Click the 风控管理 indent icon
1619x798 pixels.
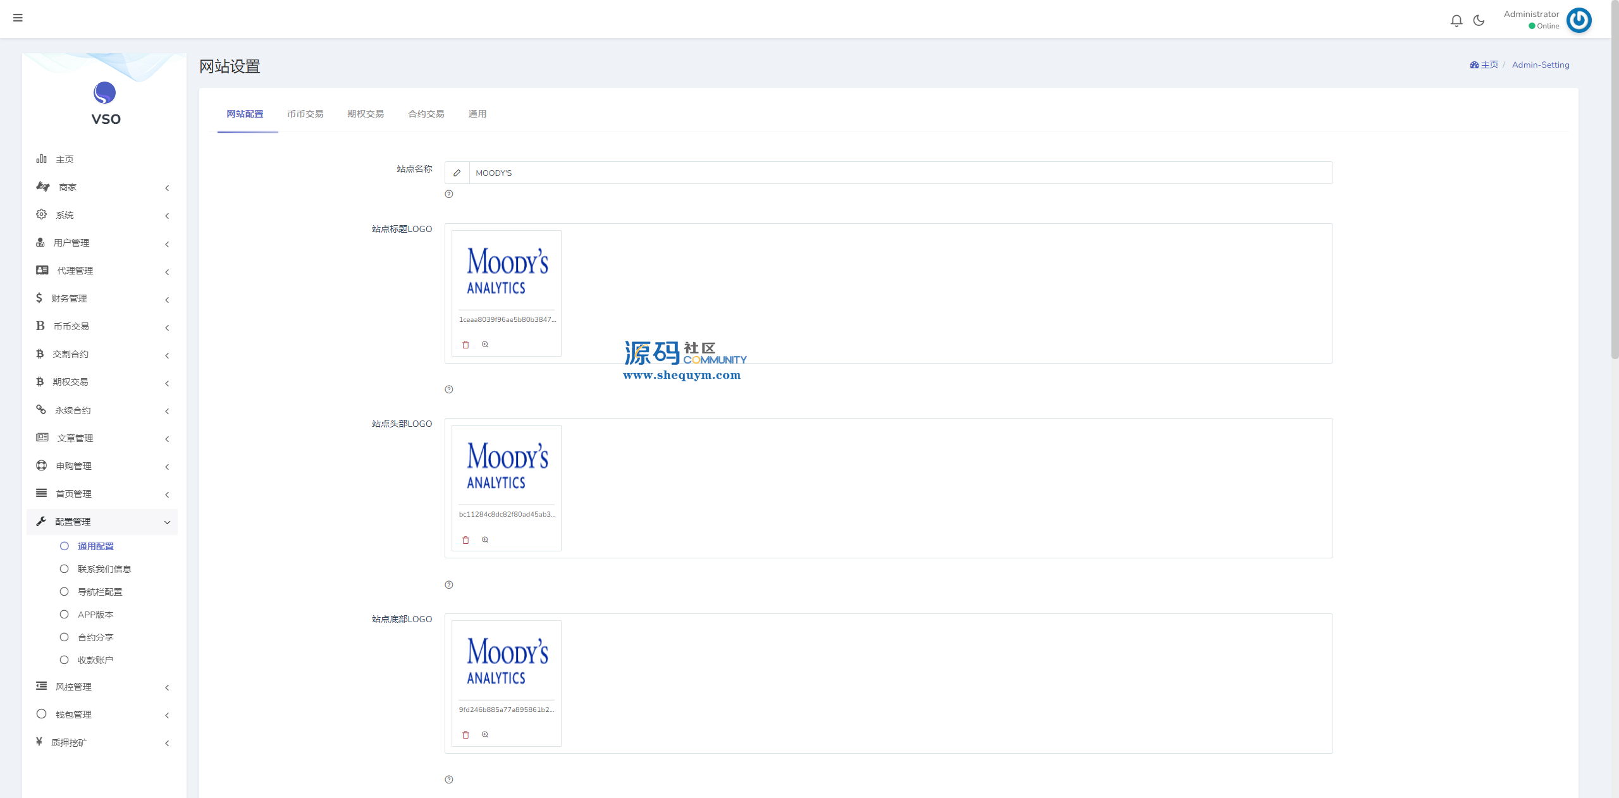pyautogui.click(x=42, y=686)
